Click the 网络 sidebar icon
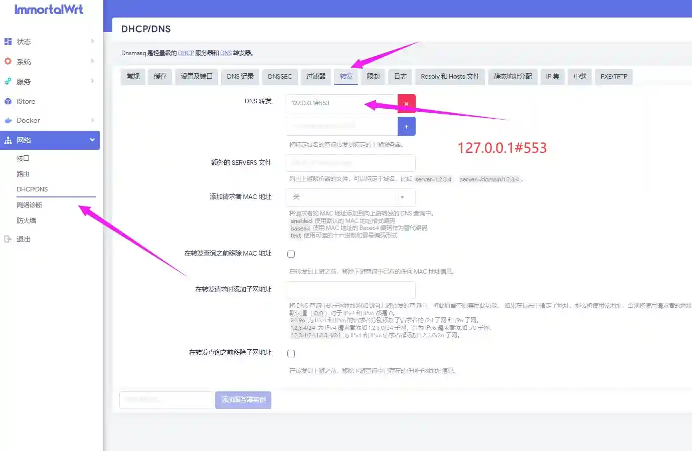Image resolution: width=692 pixels, height=451 pixels. (x=8, y=140)
